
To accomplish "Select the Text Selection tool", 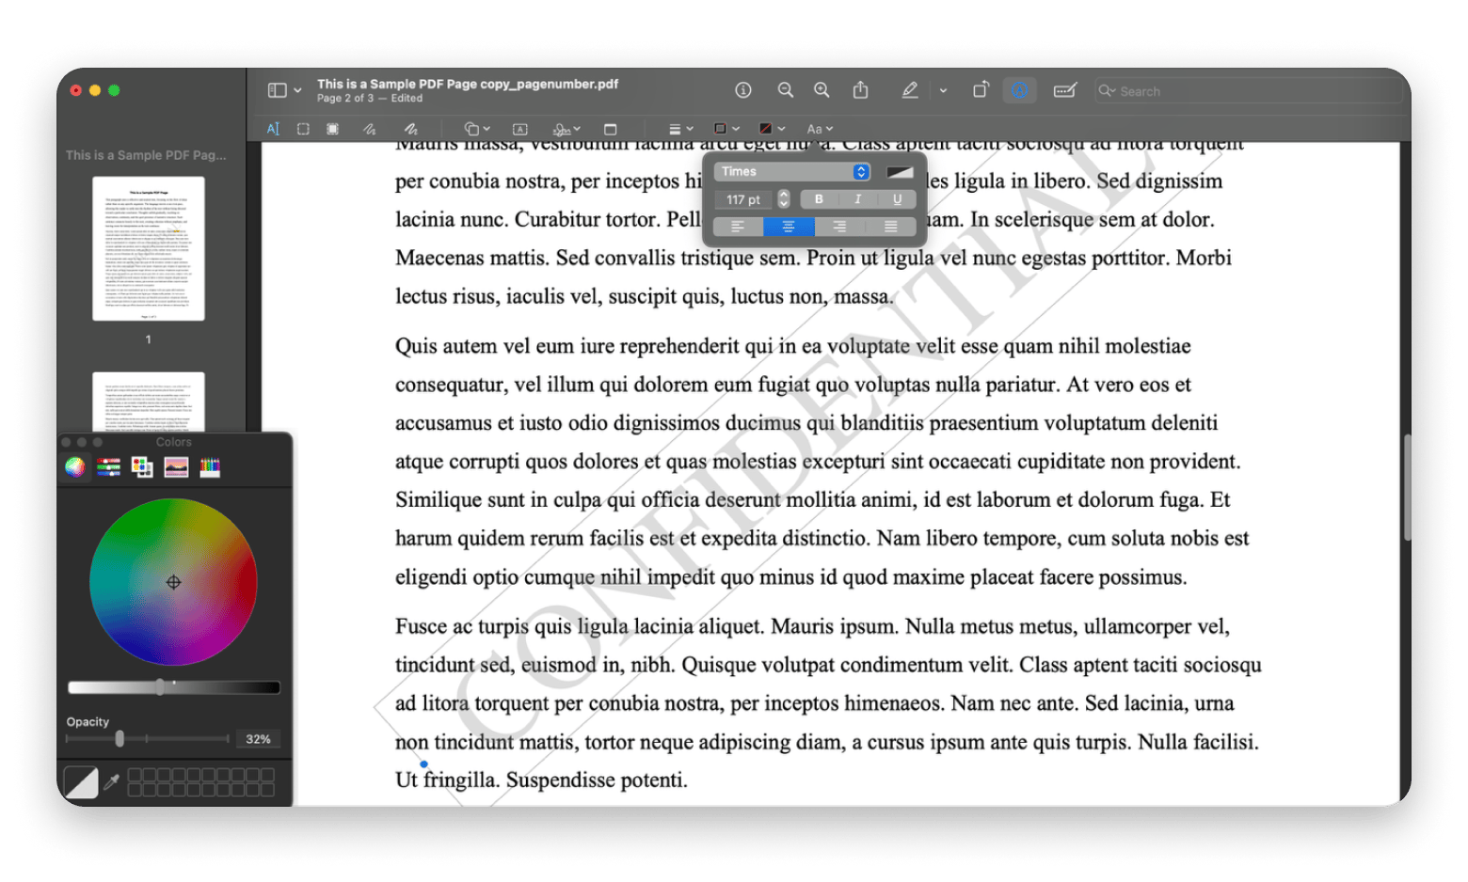I will click(x=274, y=129).
